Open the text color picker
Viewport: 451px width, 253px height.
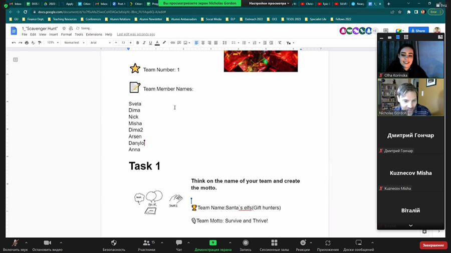157,42
